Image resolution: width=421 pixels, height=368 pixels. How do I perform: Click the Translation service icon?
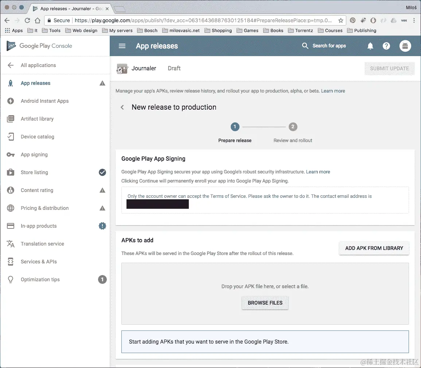coord(11,244)
